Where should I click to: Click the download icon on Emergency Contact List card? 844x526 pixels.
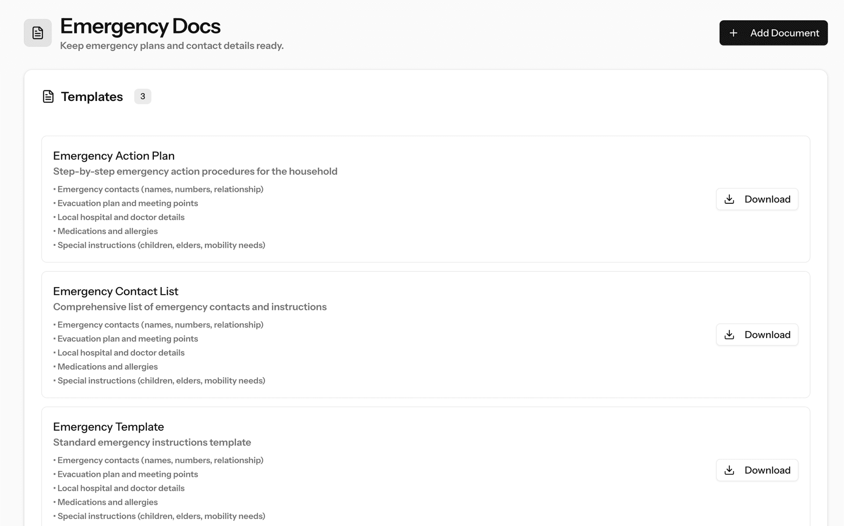(x=730, y=334)
